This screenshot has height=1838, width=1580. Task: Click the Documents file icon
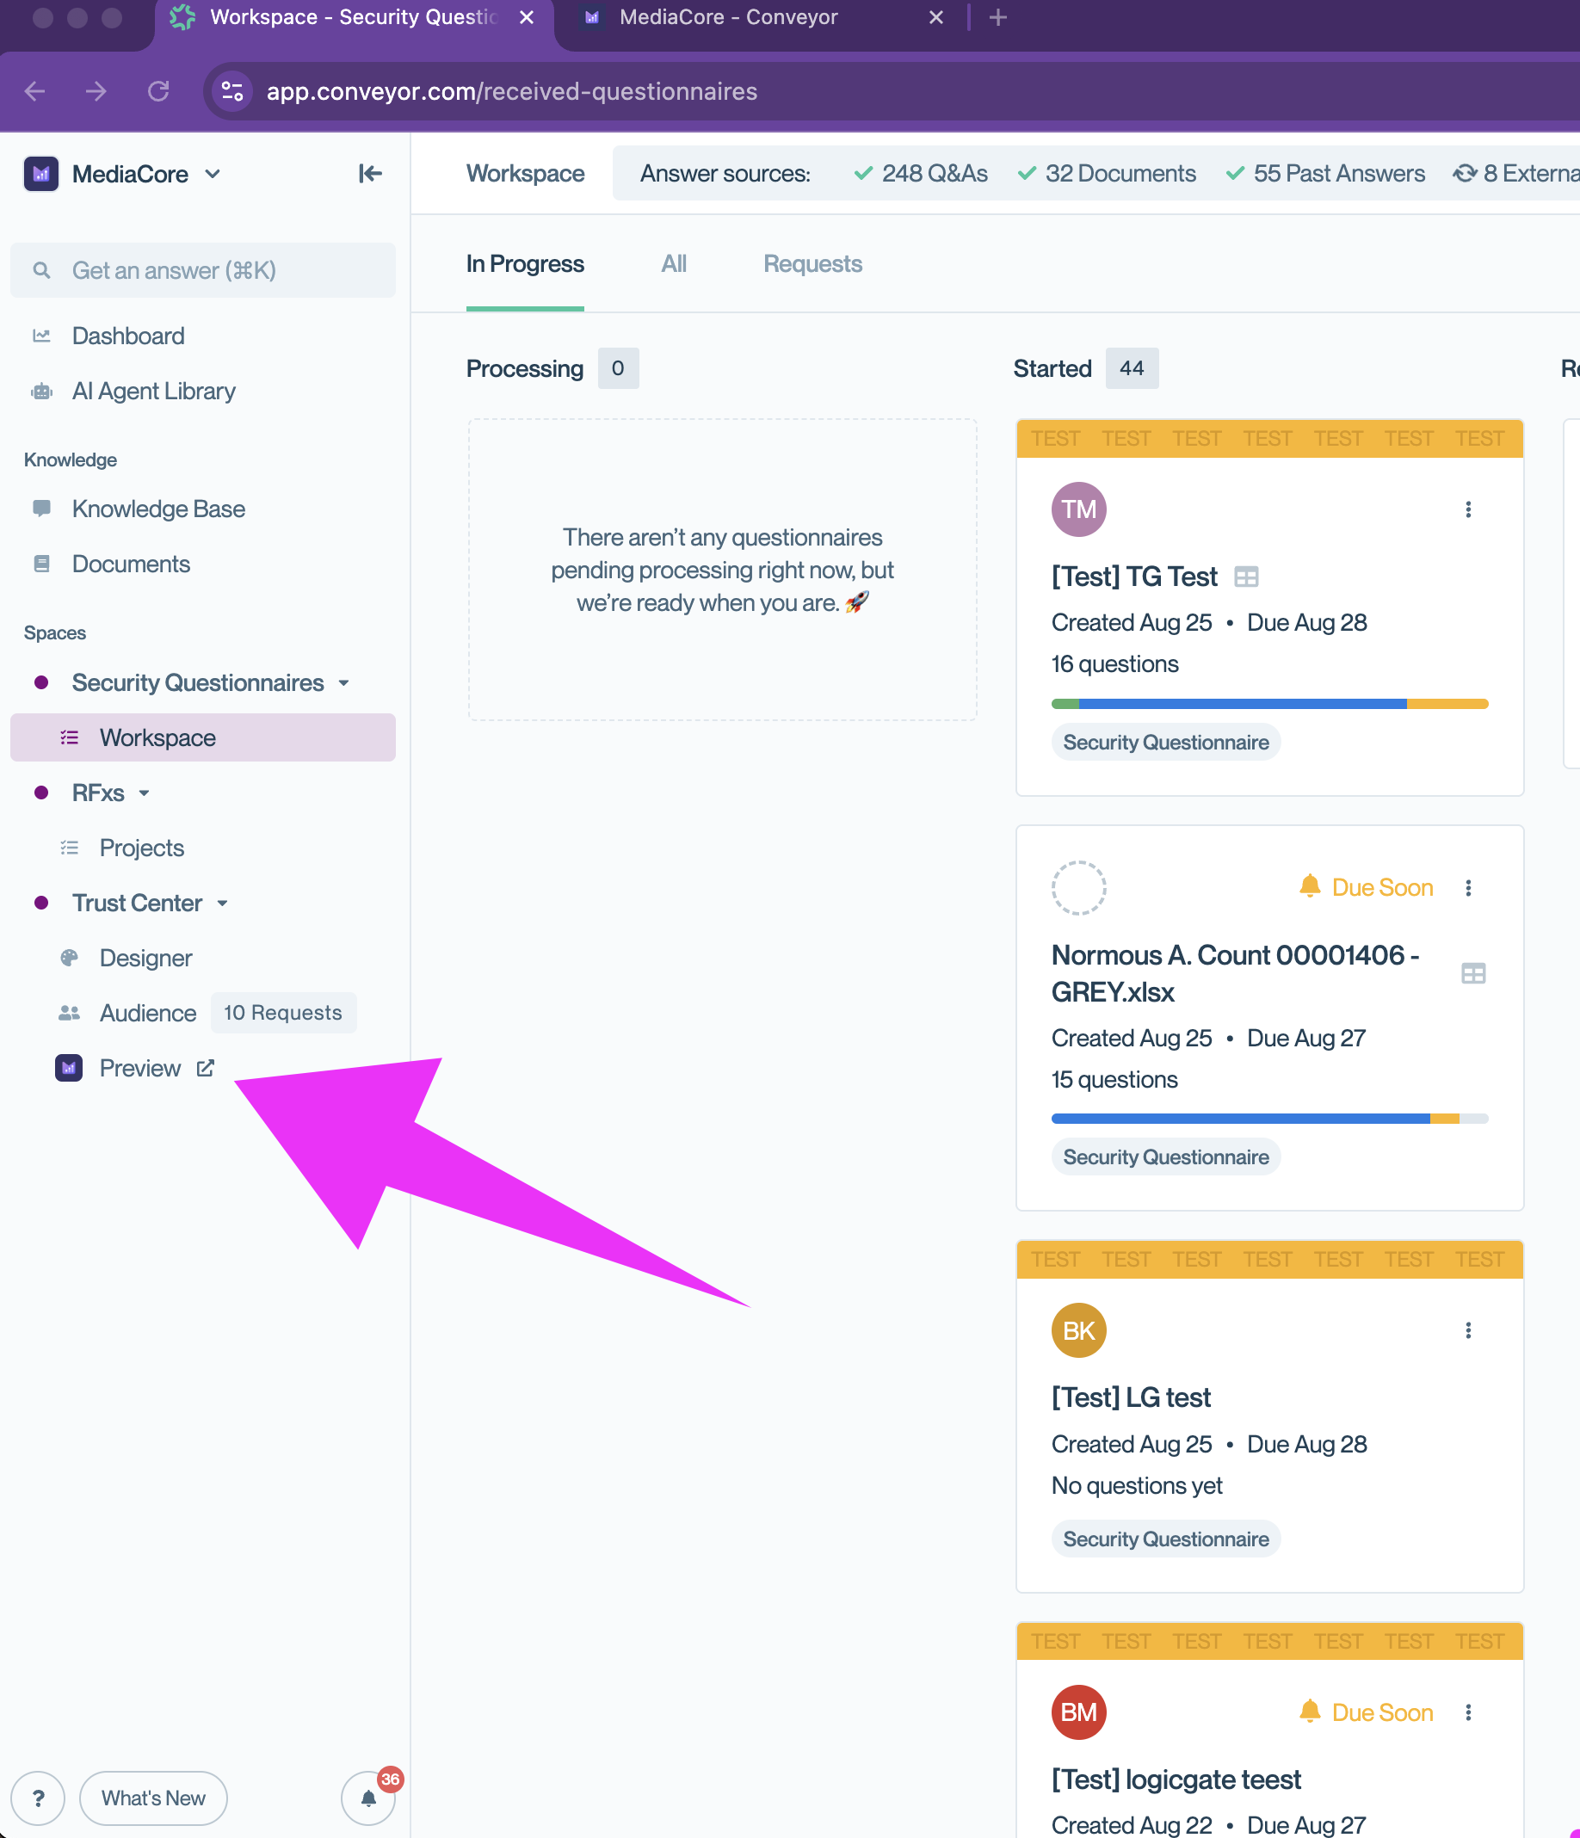(x=40, y=564)
